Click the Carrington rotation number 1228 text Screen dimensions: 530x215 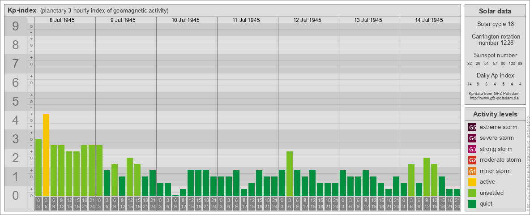point(495,39)
